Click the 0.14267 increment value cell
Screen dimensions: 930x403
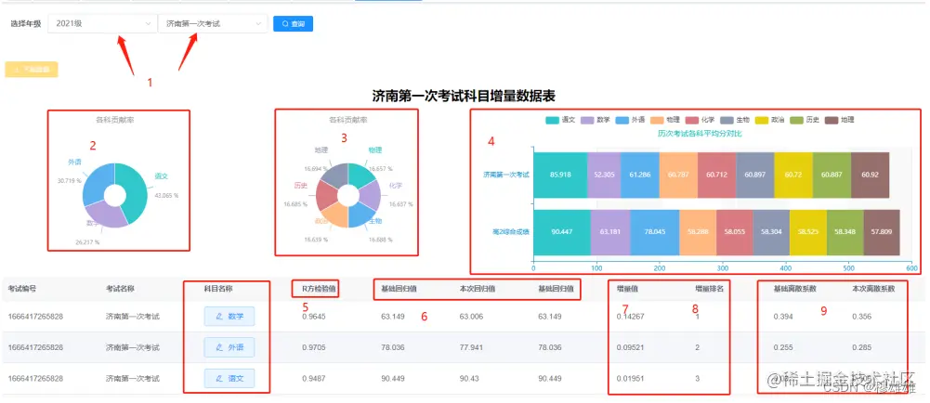click(631, 317)
